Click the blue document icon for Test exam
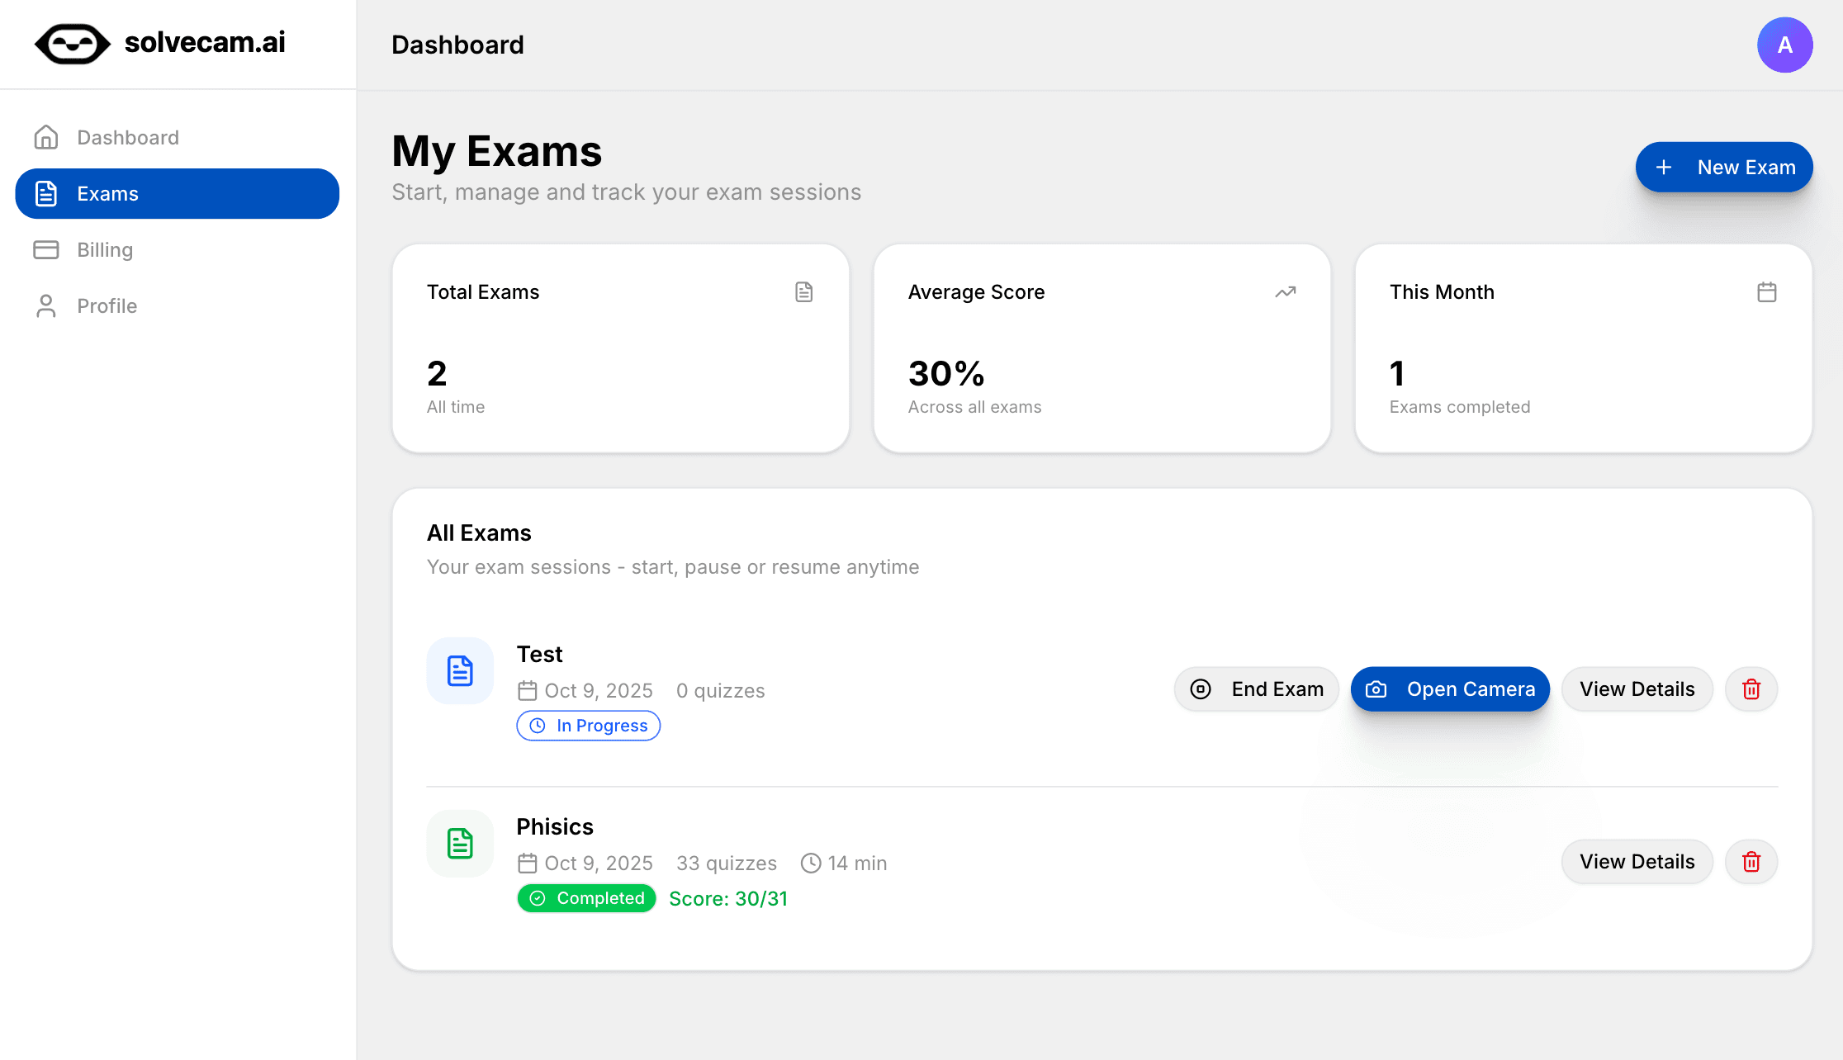This screenshot has width=1843, height=1060. tap(460, 671)
